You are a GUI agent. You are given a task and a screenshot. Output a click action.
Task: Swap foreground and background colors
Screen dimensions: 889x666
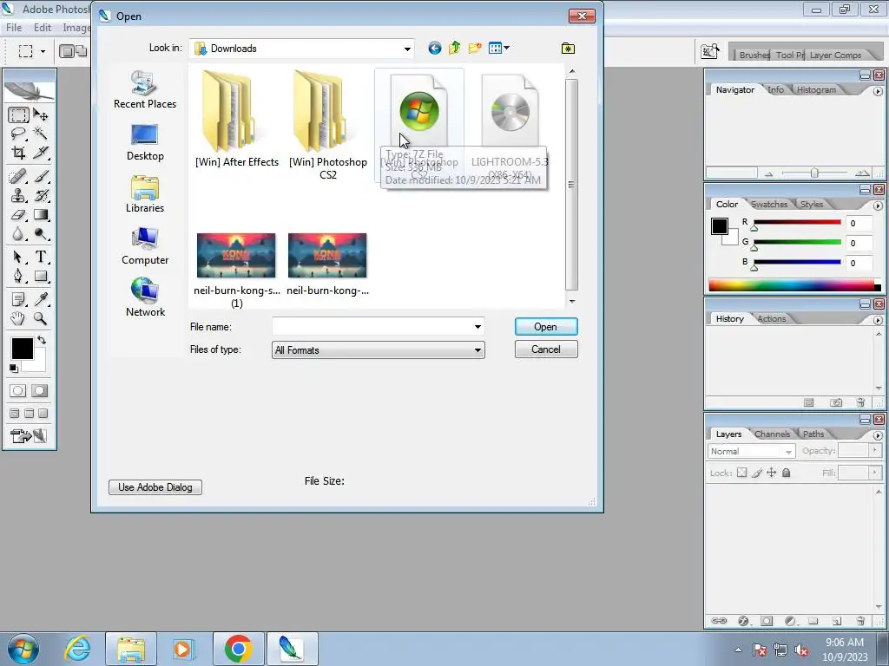[x=42, y=340]
